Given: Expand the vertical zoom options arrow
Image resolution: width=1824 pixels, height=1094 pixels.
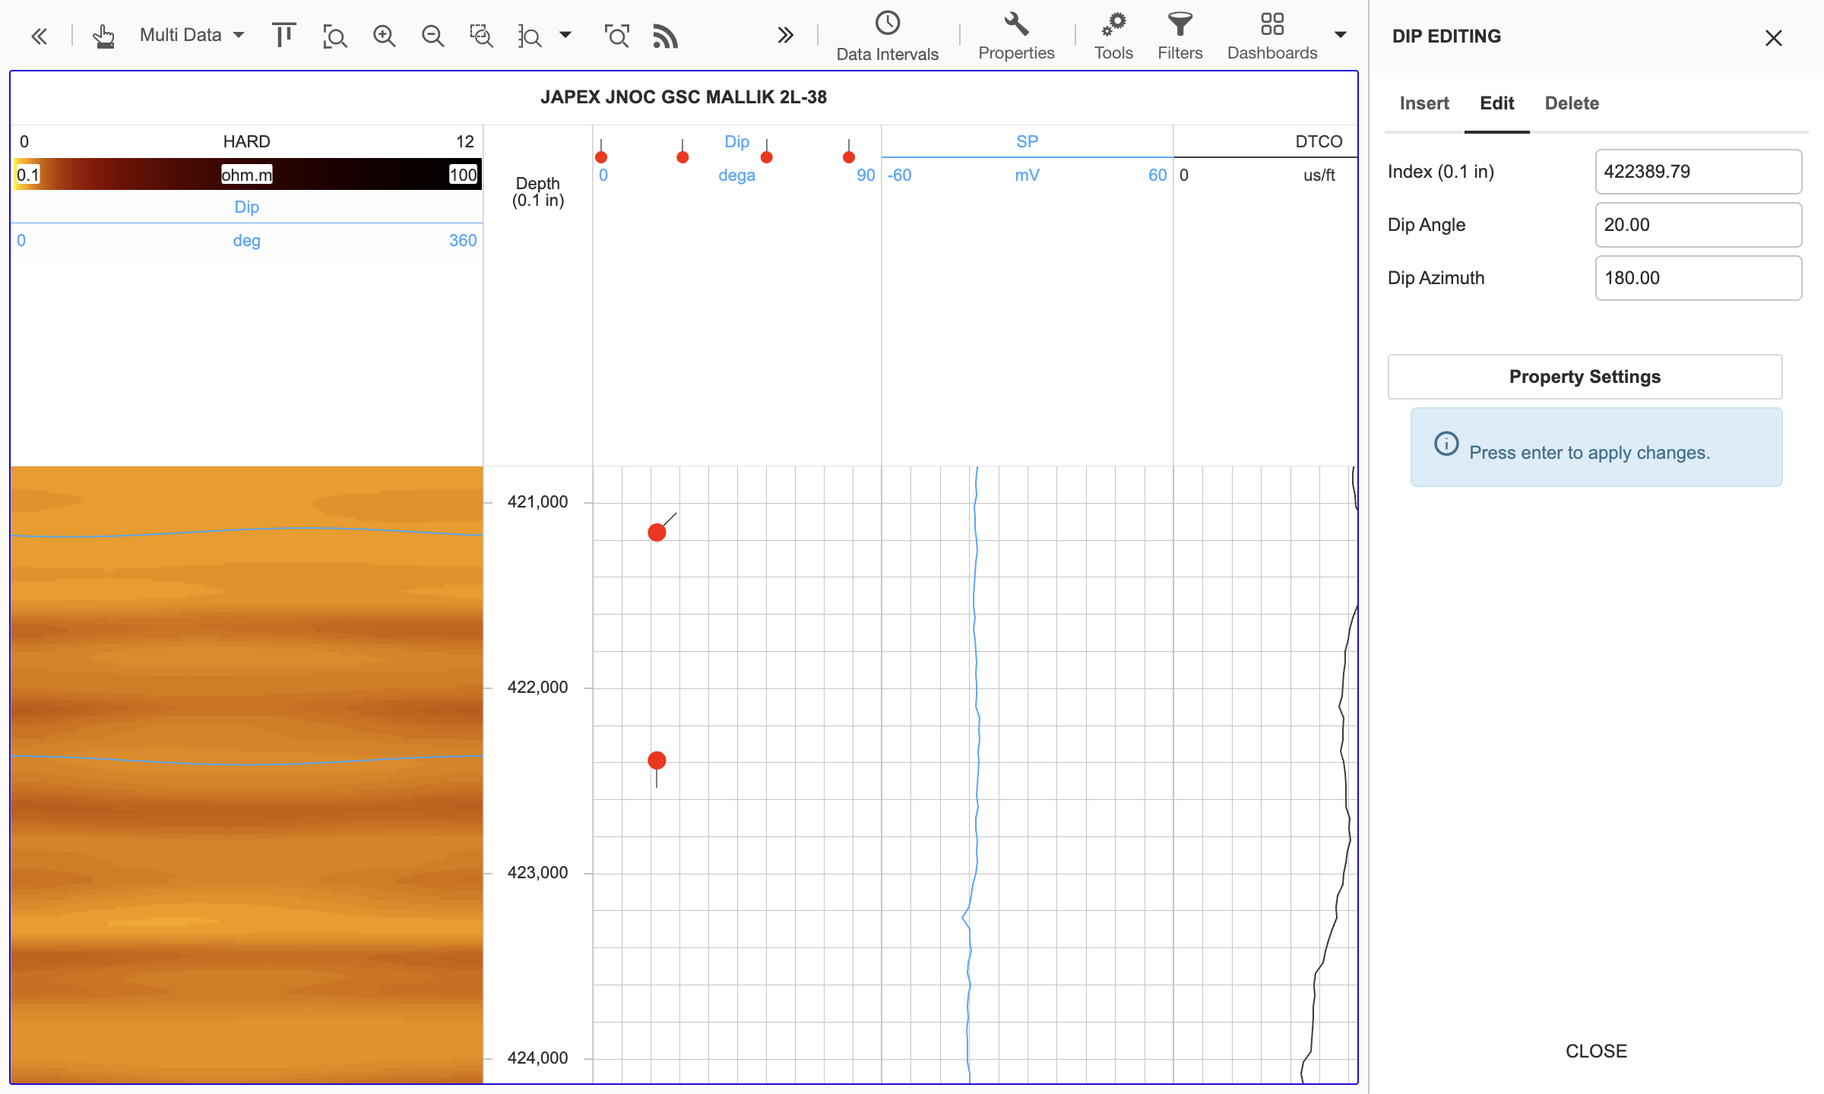Looking at the screenshot, I should click(565, 35).
